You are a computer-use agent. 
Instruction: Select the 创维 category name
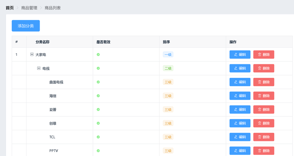[x=53, y=123]
